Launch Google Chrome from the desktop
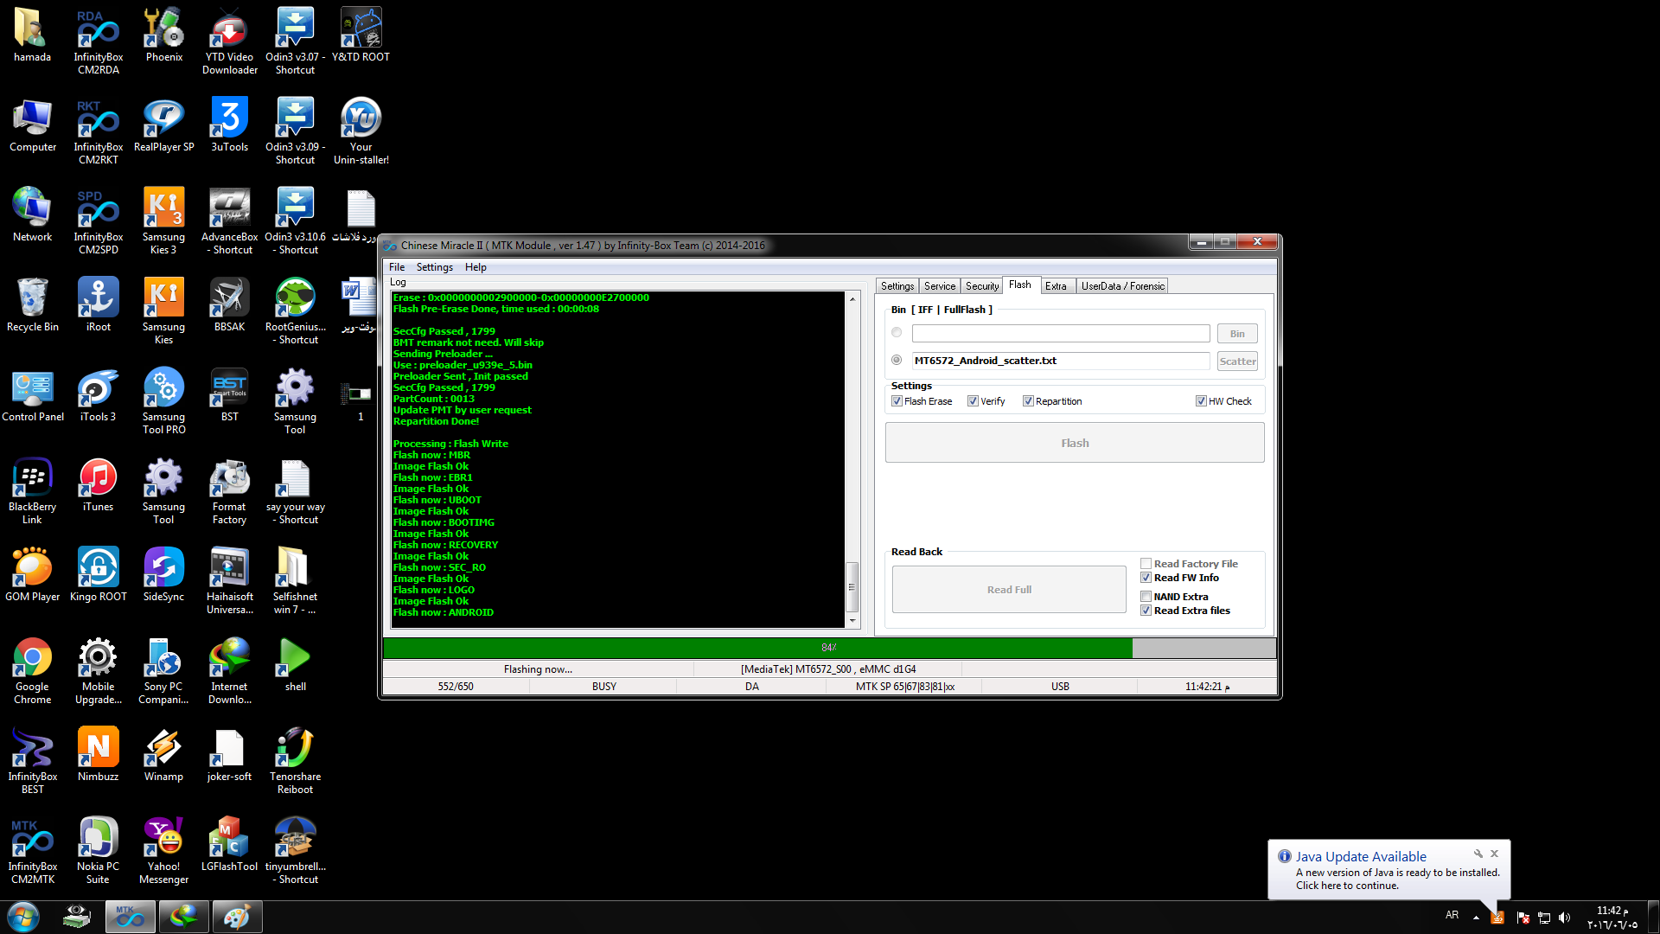The width and height of the screenshot is (1660, 934). [33, 669]
